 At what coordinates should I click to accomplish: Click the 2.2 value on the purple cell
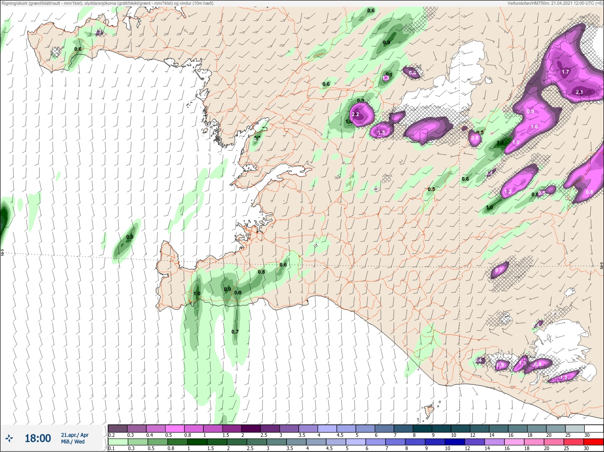356,115
